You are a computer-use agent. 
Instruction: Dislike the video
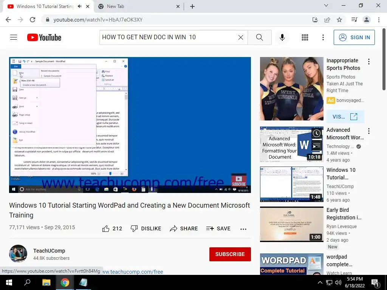146,228
